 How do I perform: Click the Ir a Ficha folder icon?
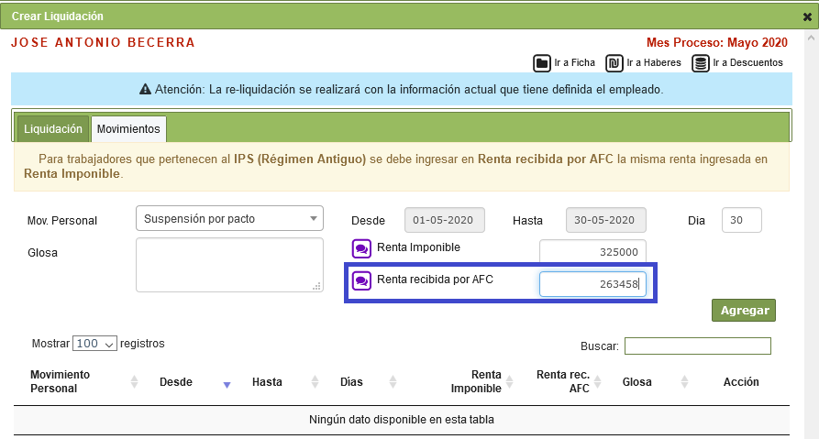click(x=542, y=63)
